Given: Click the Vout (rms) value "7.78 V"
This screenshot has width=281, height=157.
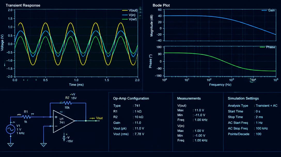Looking at the screenshot, I should click(139, 134).
